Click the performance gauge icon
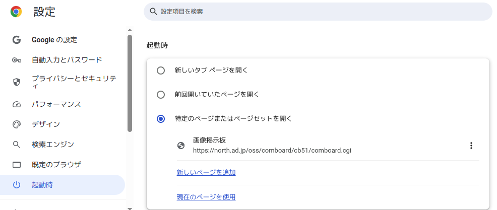The height and width of the screenshot is (210, 497). tap(16, 104)
